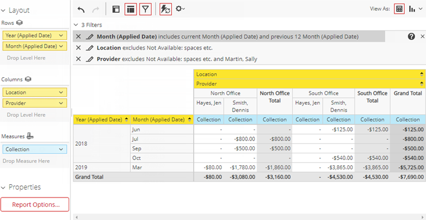Edit the Month (Applied Date) filter pencil

(89, 37)
